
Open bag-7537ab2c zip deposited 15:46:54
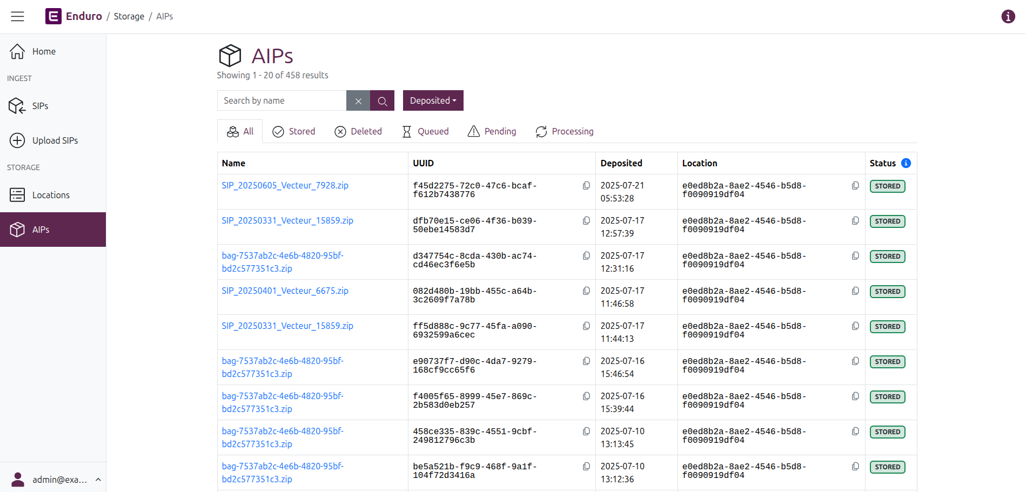283,367
